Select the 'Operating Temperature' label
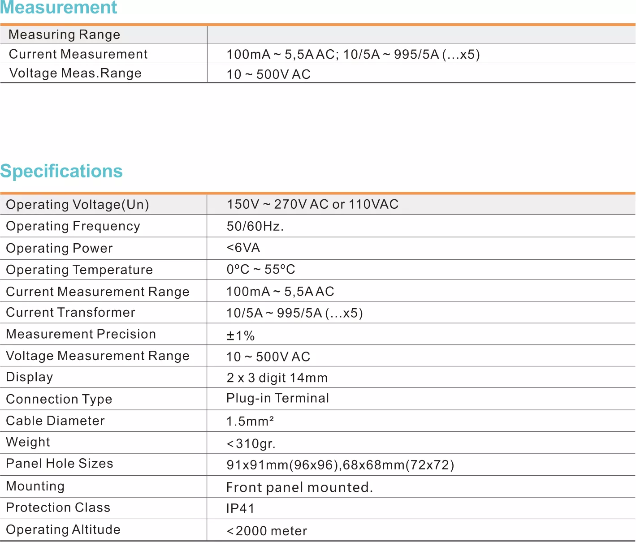This screenshot has width=636, height=542. (79, 270)
